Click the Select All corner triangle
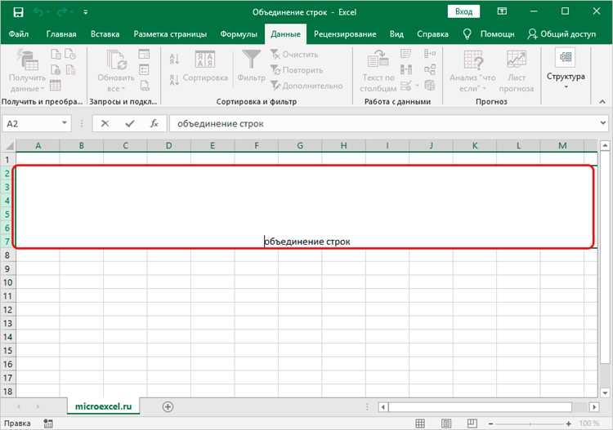This screenshot has width=613, height=430. click(8, 146)
